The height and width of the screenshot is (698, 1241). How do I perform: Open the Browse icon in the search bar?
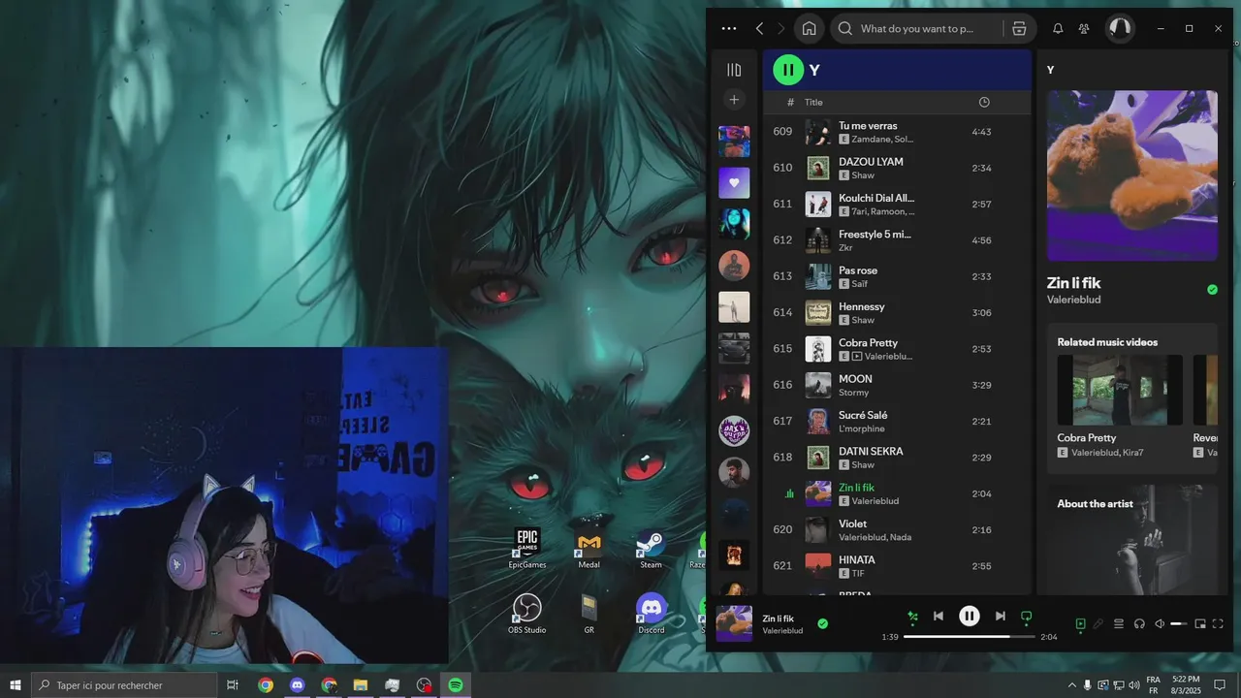tap(1019, 29)
